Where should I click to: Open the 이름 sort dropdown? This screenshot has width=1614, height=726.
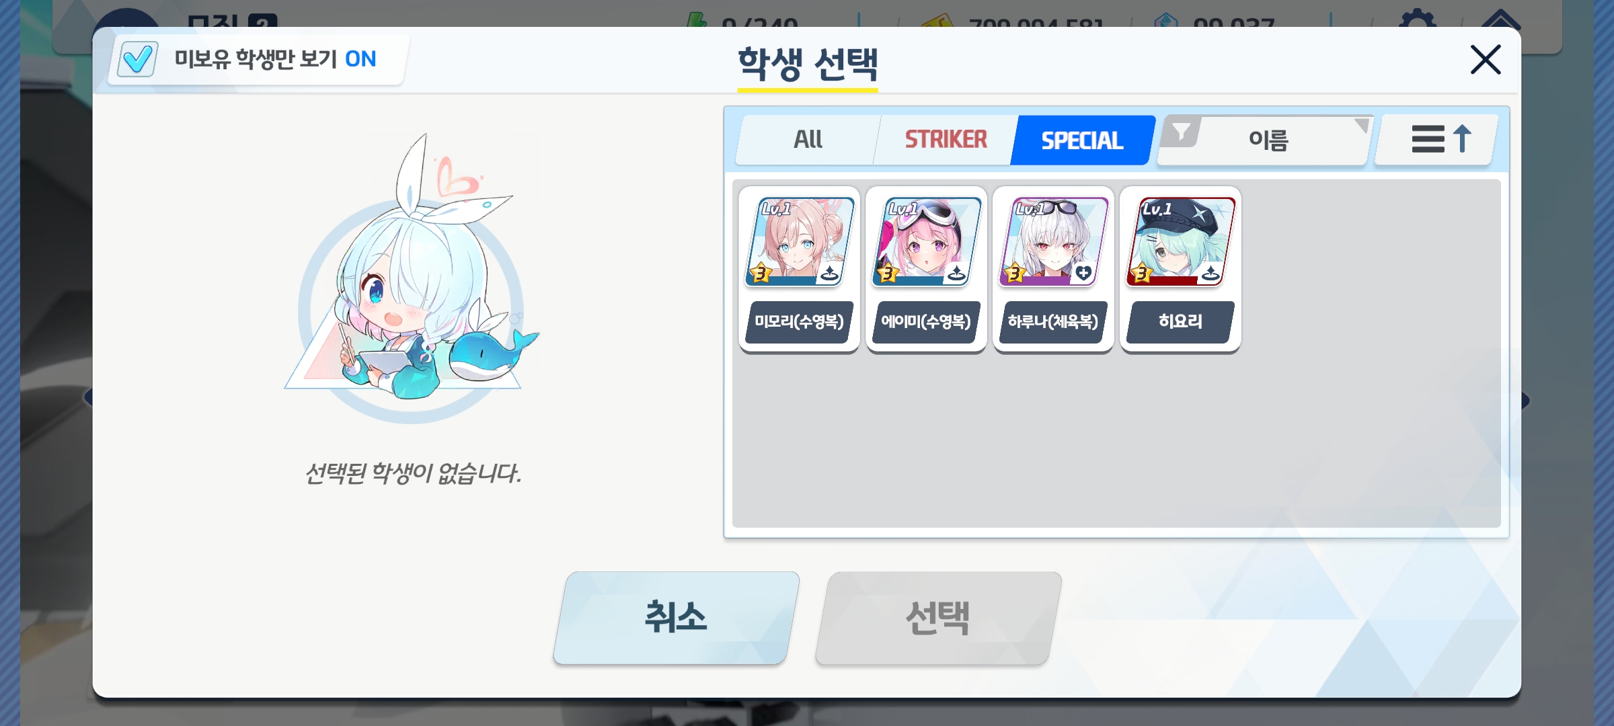1267,140
